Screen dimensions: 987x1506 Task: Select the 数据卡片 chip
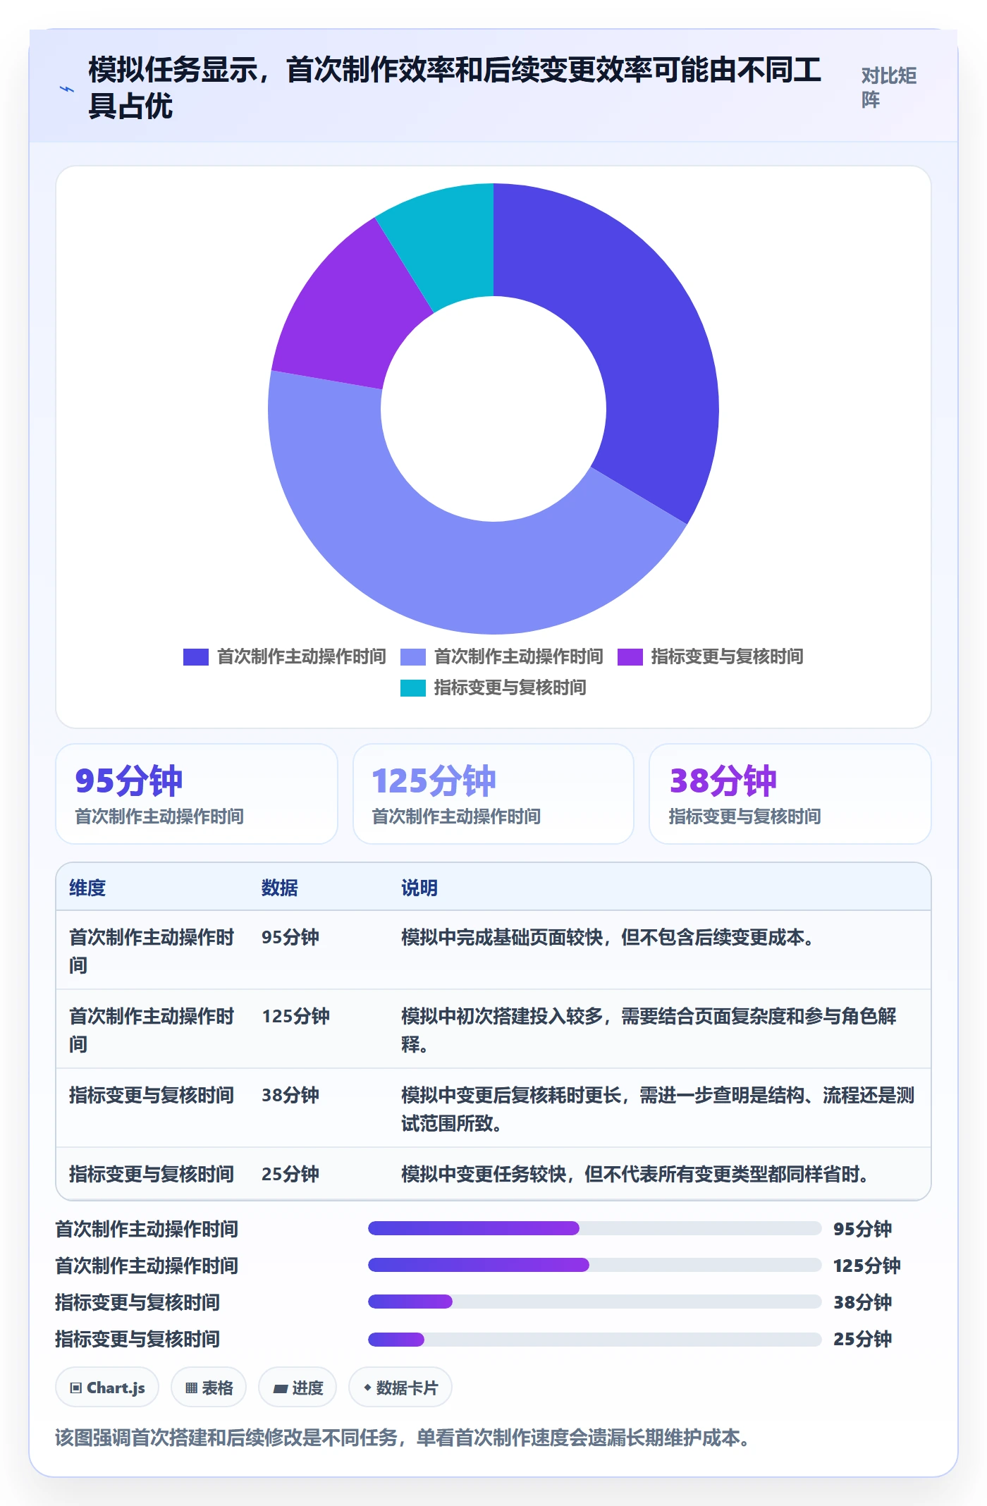(x=400, y=1388)
